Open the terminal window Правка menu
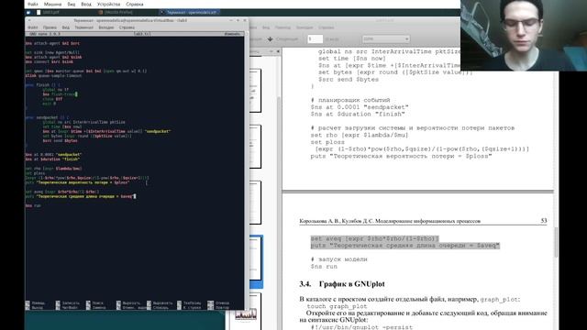Screen dimensions: 587x330 click(50, 27)
